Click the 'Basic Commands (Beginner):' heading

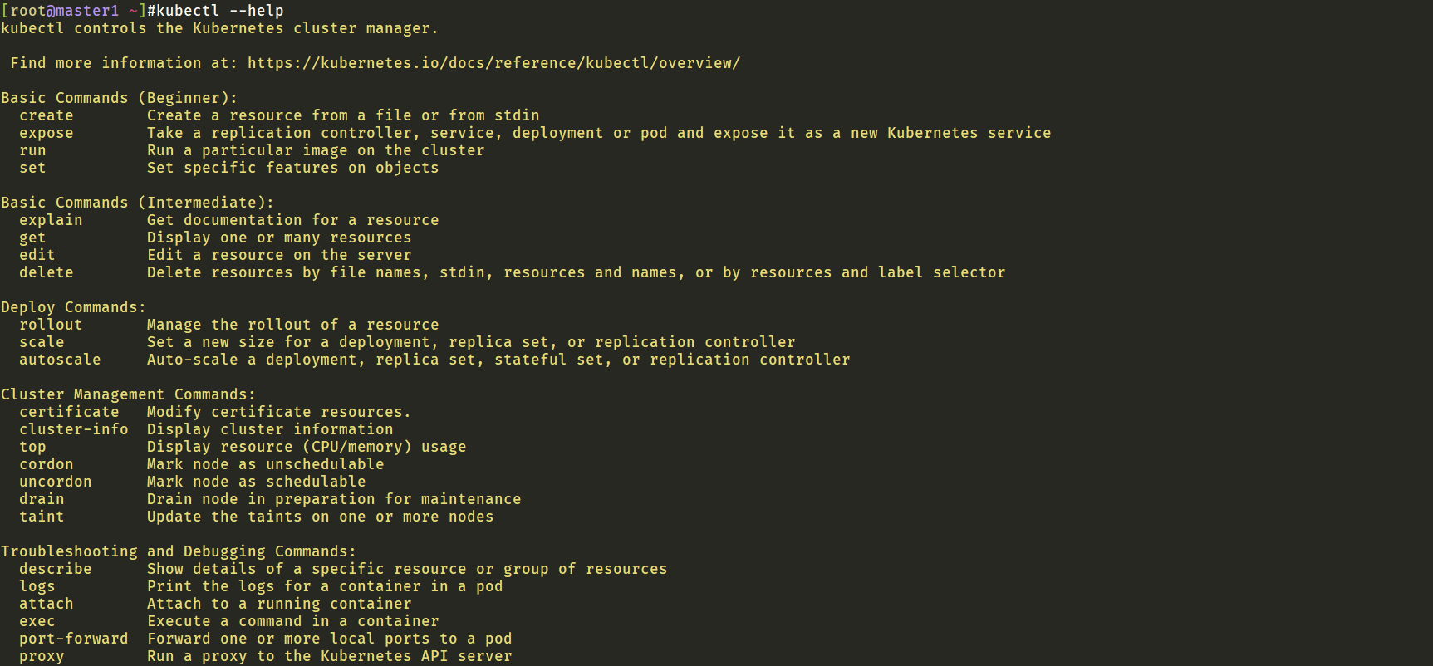[120, 98]
